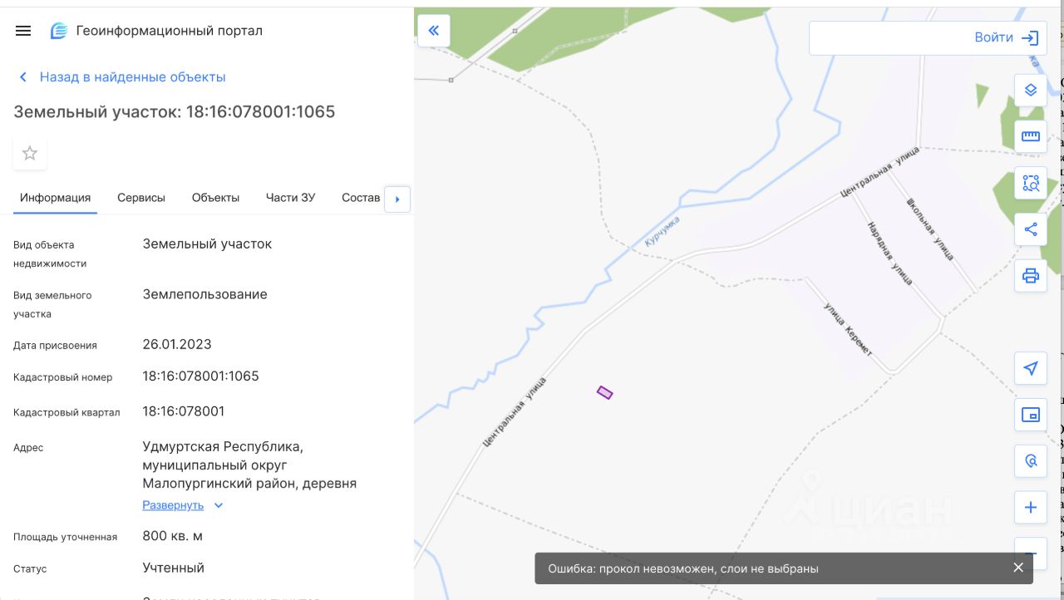Activate the area selection search tool
1064x600 pixels.
(1031, 184)
